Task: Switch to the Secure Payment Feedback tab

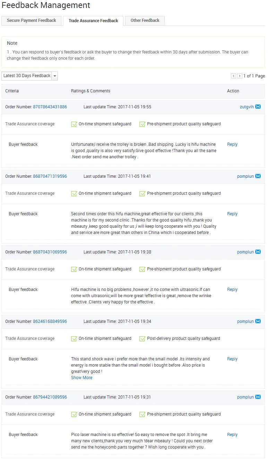Action: (32, 20)
